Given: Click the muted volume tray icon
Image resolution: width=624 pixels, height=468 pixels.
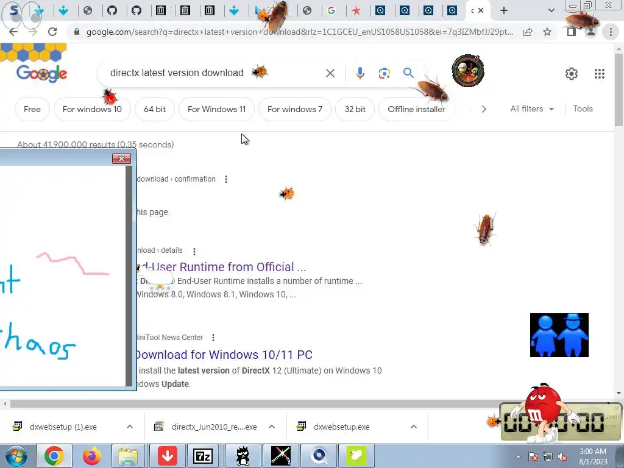Looking at the screenshot, I should pos(562,457).
